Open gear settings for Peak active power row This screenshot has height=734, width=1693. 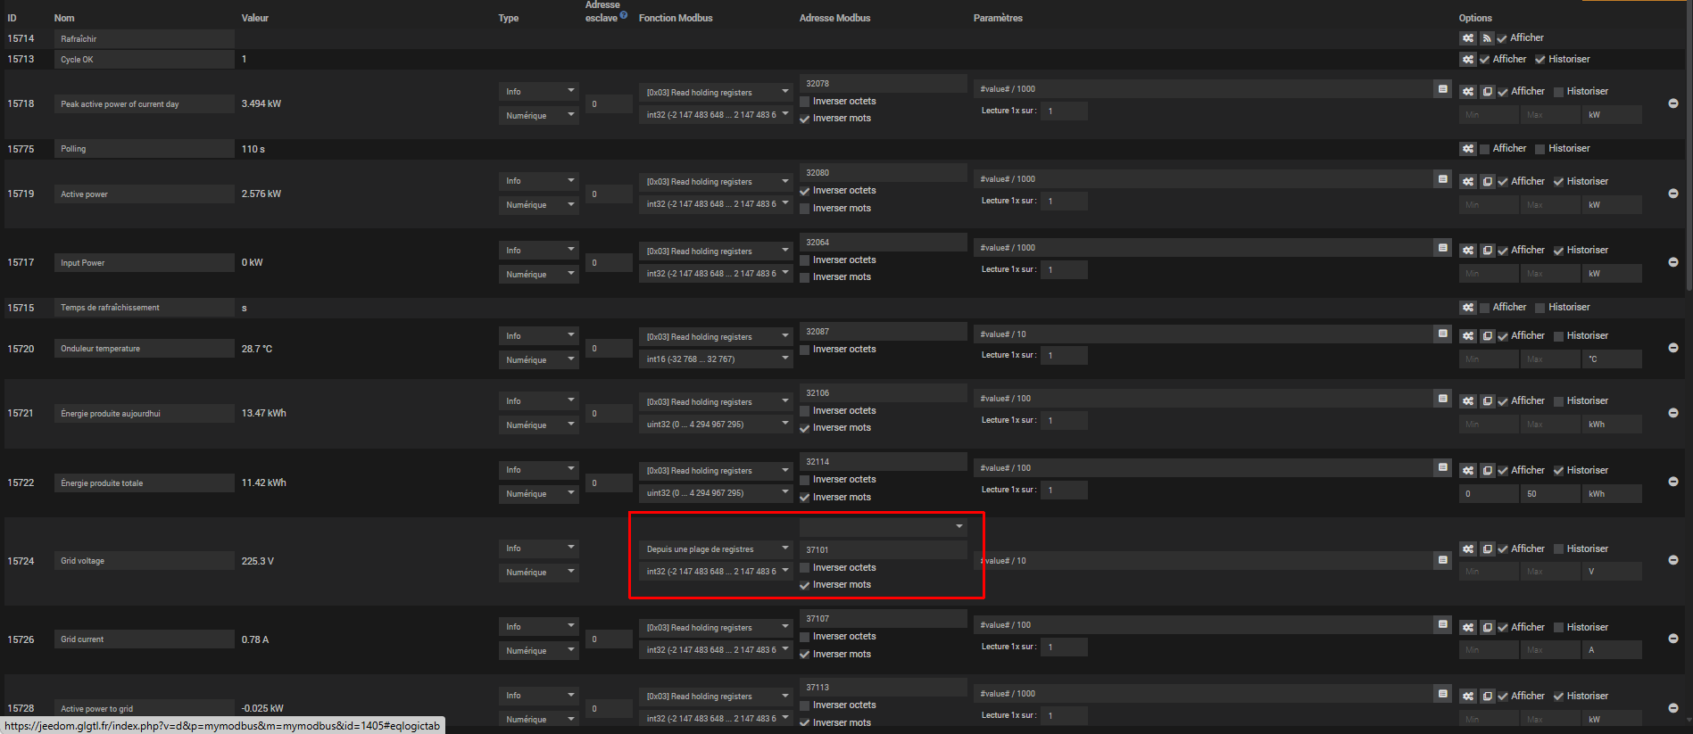tap(1468, 92)
